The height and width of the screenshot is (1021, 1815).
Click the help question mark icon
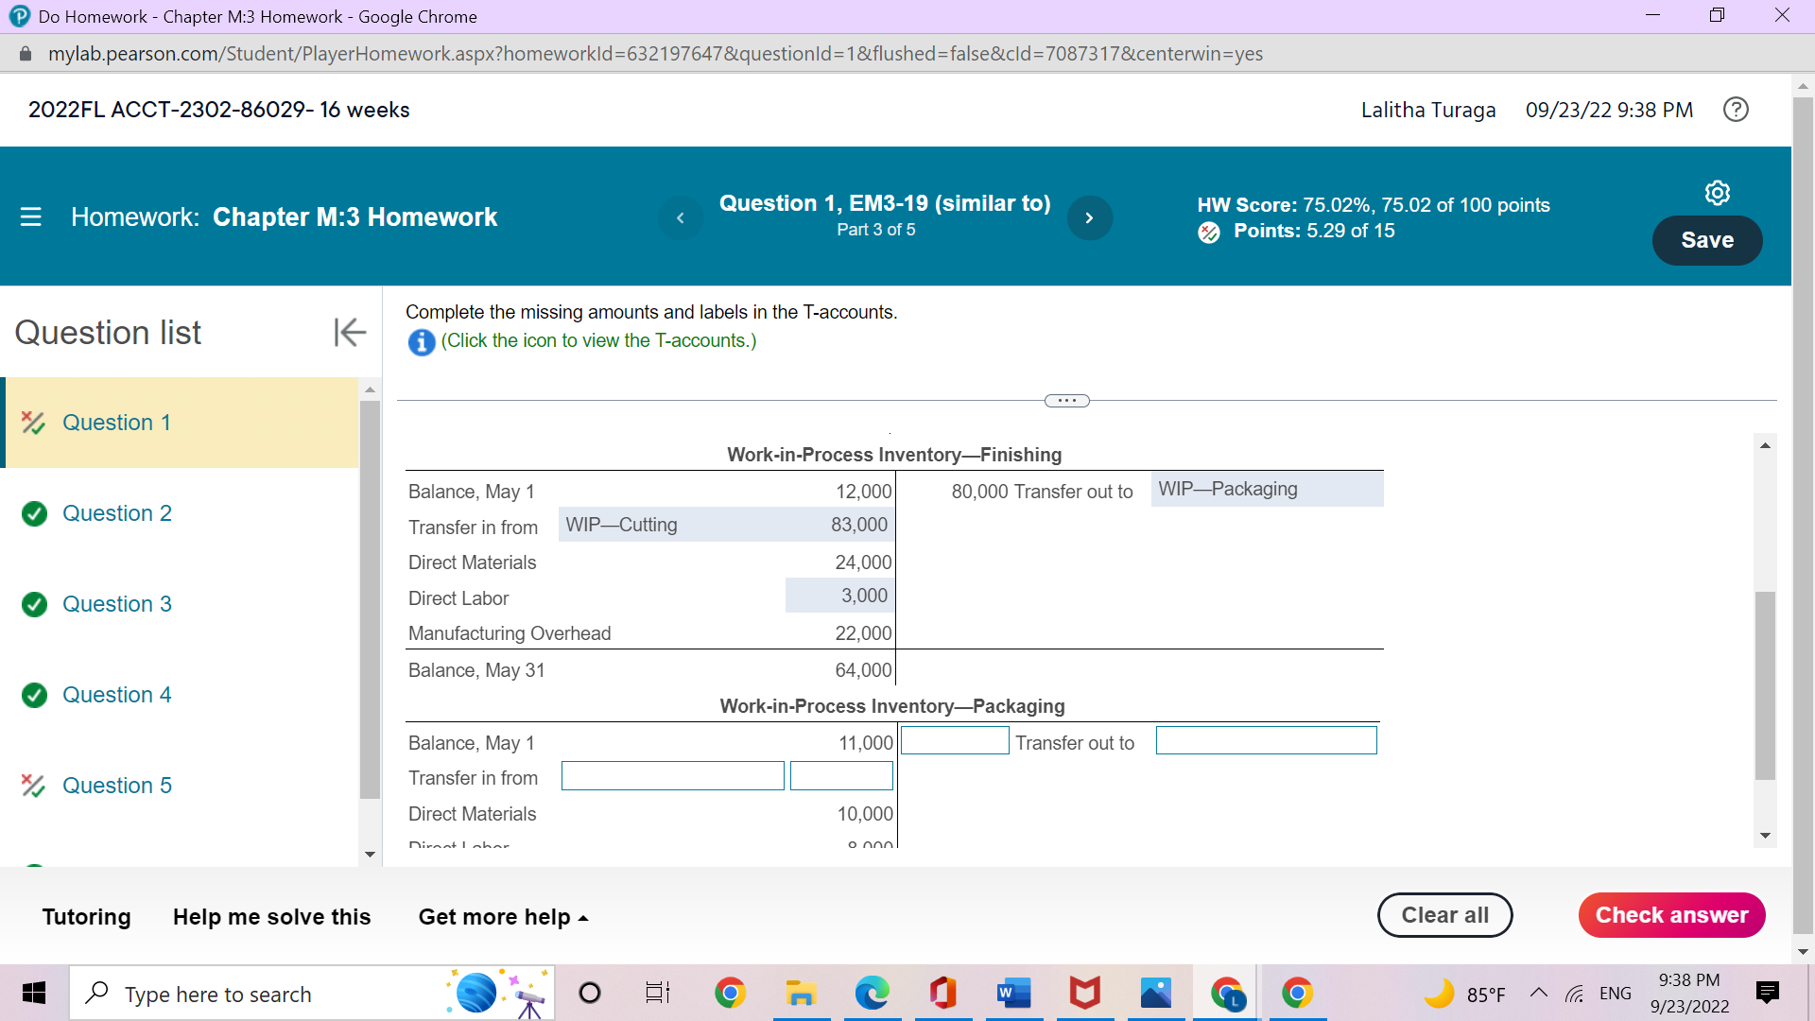[x=1736, y=110]
